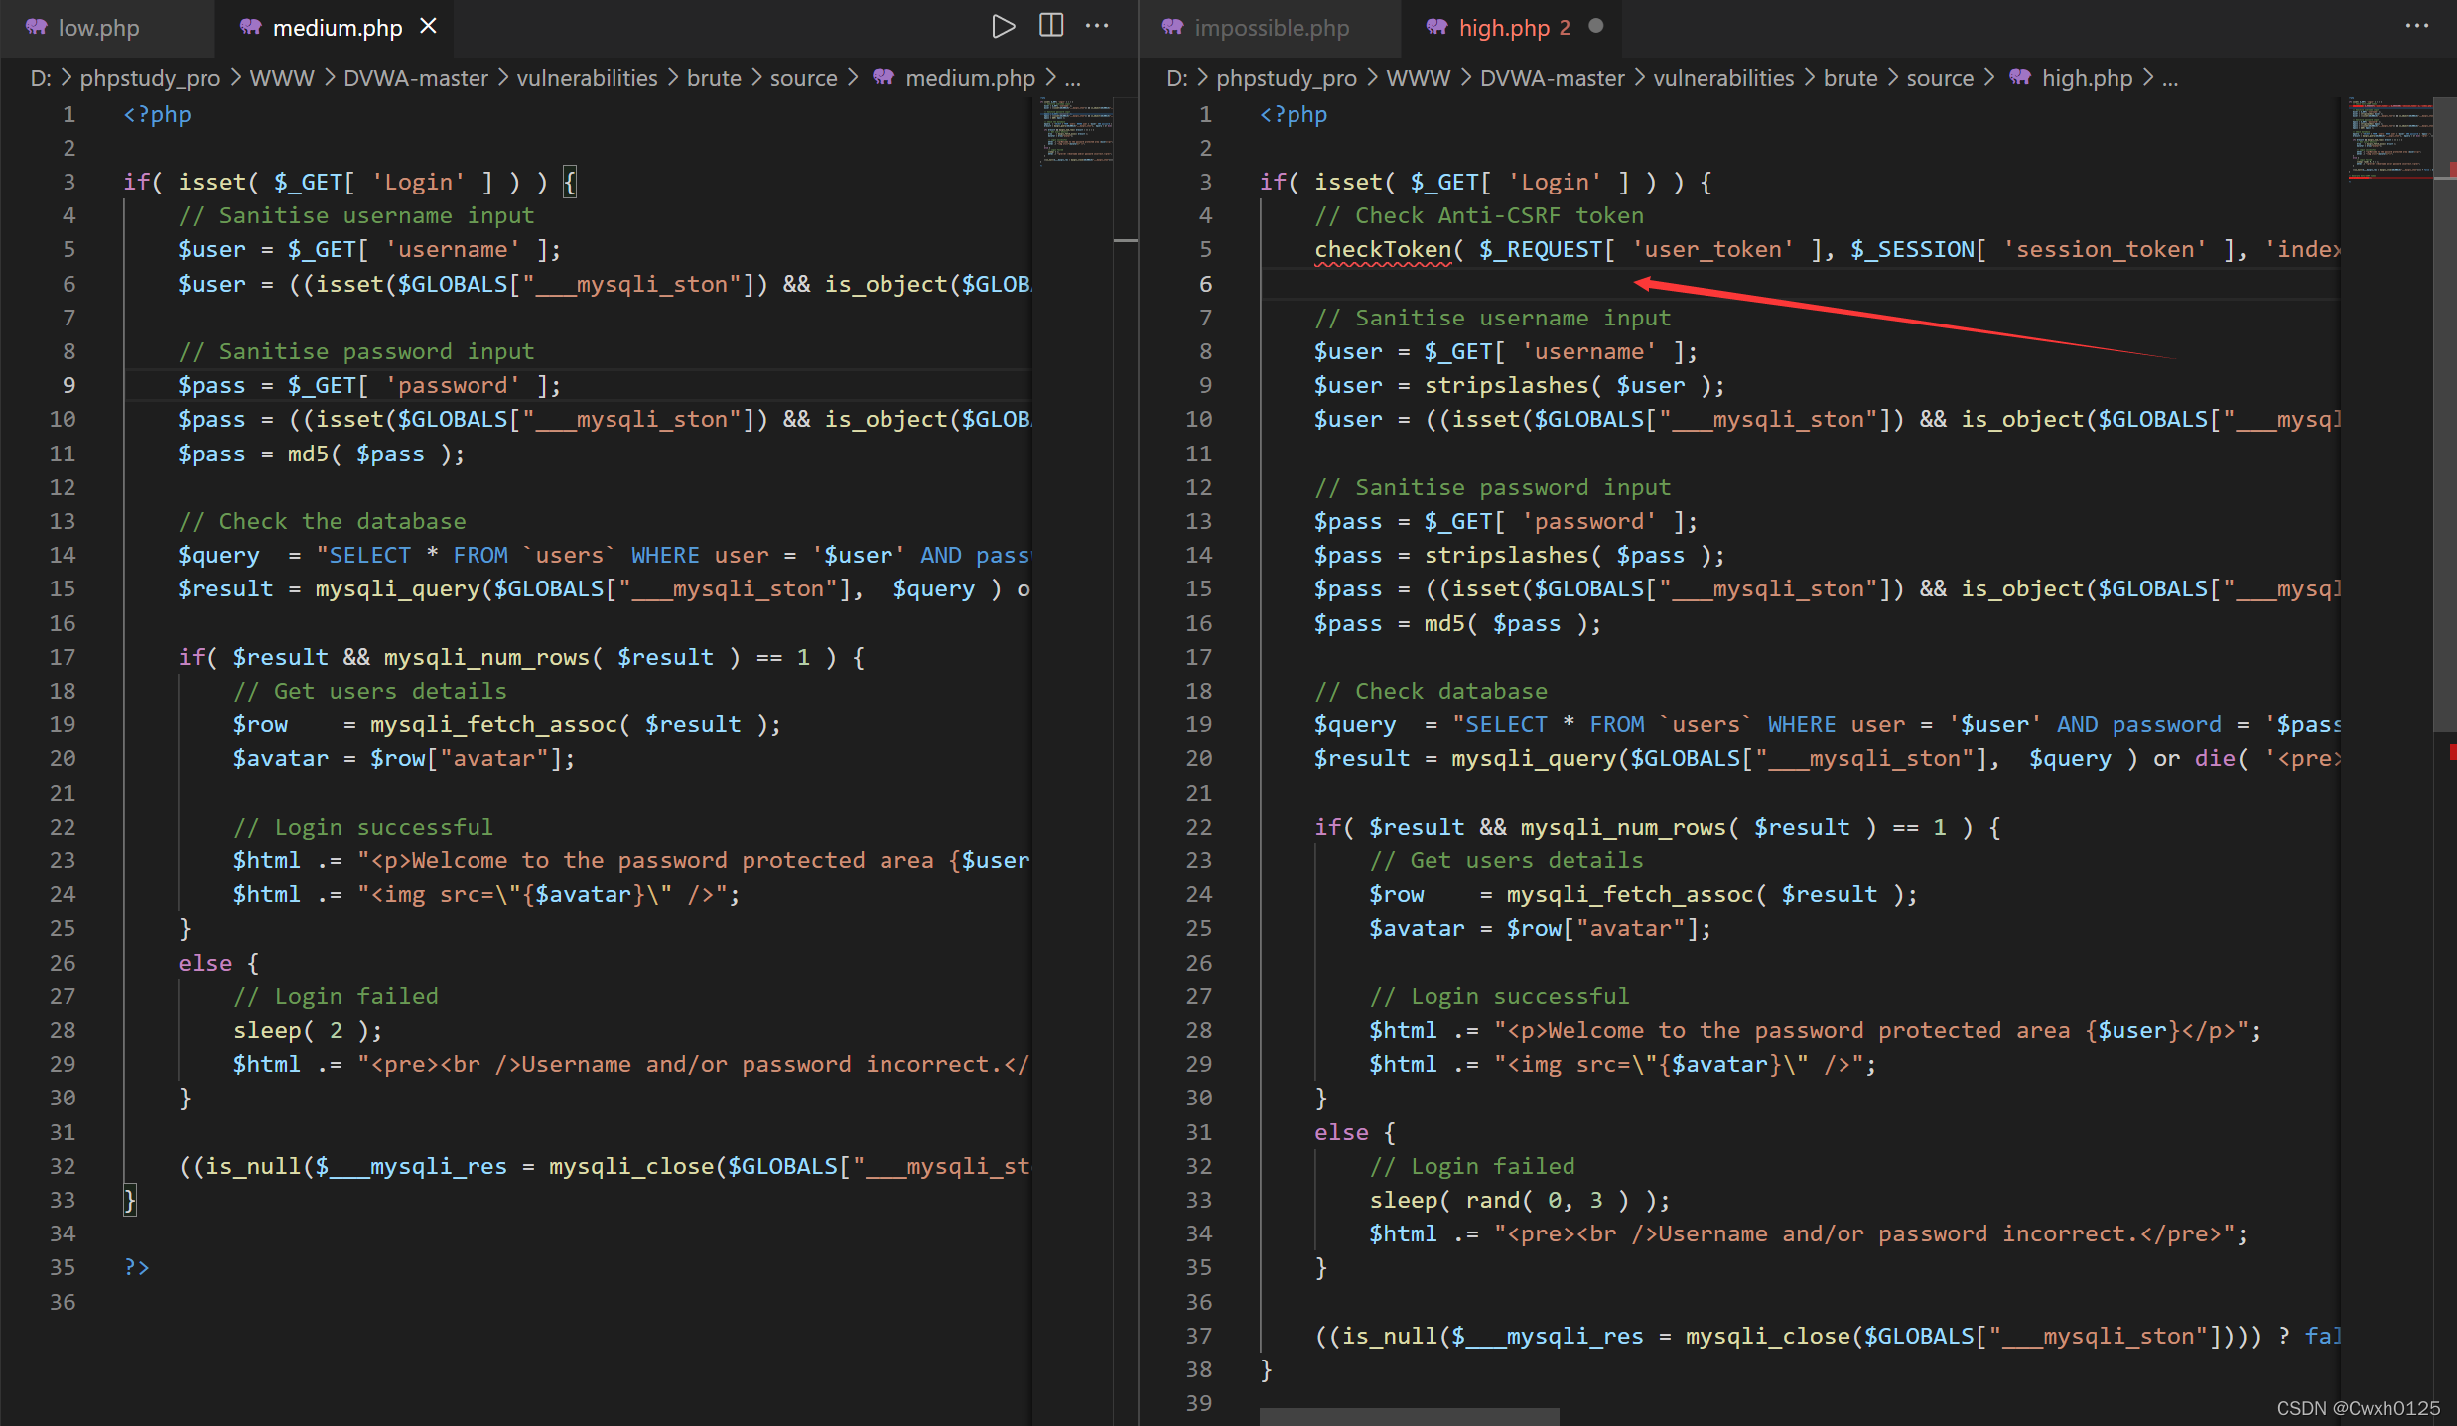Open left editor More Actions ellipsis
This screenshot has width=2457, height=1426.
1097,27
